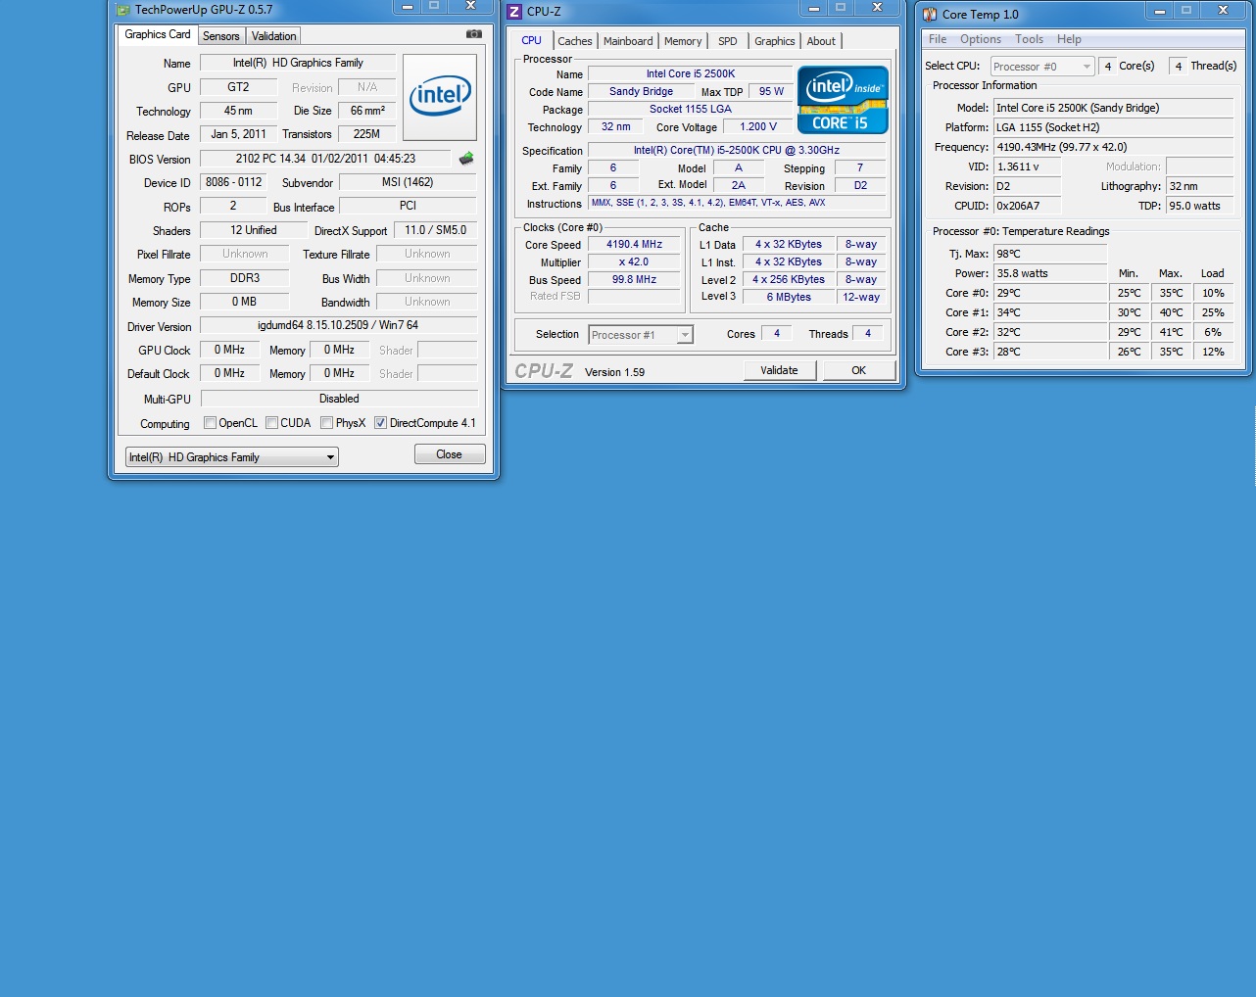Click the Close button in GPU-Z
Image resolution: width=1256 pixels, height=997 pixels.
[x=450, y=454]
